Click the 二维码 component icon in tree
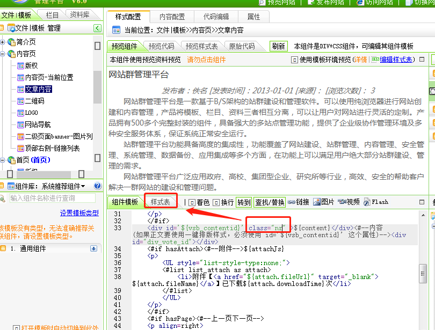The image size is (435, 330). tap(20, 101)
